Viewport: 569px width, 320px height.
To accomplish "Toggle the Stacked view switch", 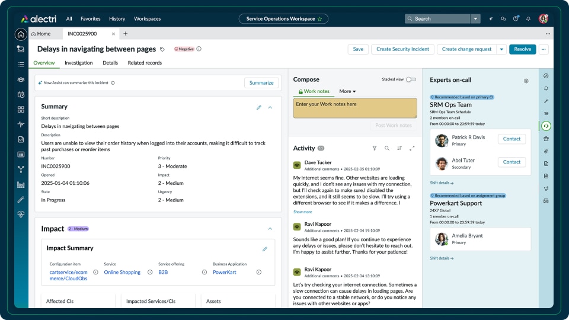I will (411, 79).
